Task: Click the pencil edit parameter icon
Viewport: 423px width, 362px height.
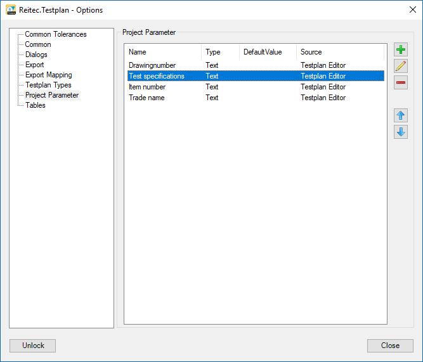Action: coord(400,67)
